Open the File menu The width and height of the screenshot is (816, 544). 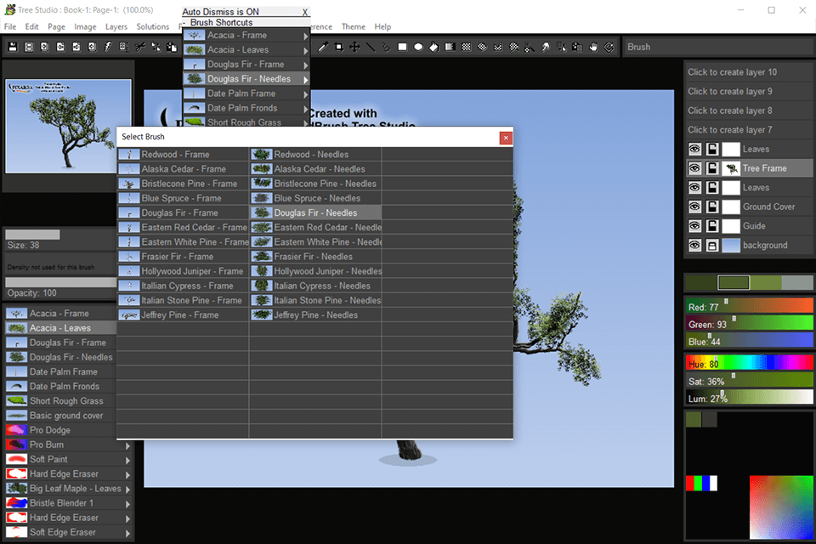click(x=10, y=26)
